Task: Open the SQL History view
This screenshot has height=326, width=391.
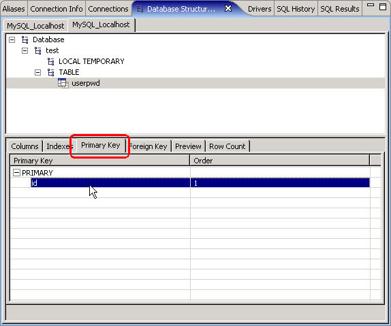Action: click(296, 9)
